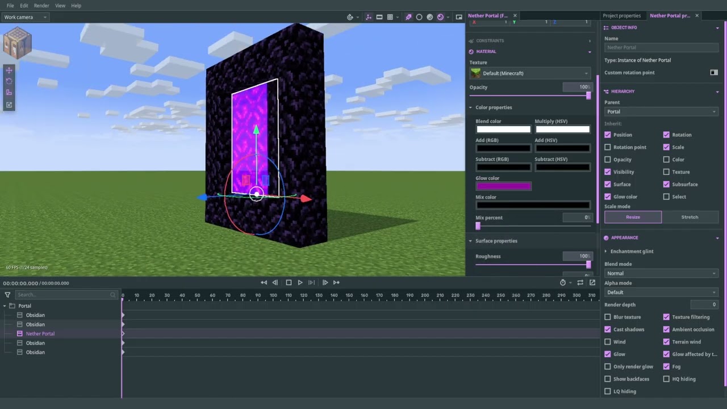The width and height of the screenshot is (727, 409).
Task: Enable inherit Color checkbox
Action: 667,160
